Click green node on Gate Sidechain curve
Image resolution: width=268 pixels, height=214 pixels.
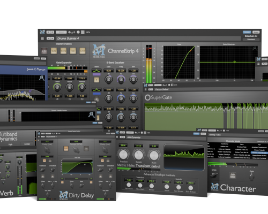234,62
